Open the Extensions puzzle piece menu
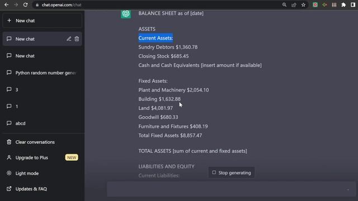Screen dimensions: 358x201 coord(343,5)
